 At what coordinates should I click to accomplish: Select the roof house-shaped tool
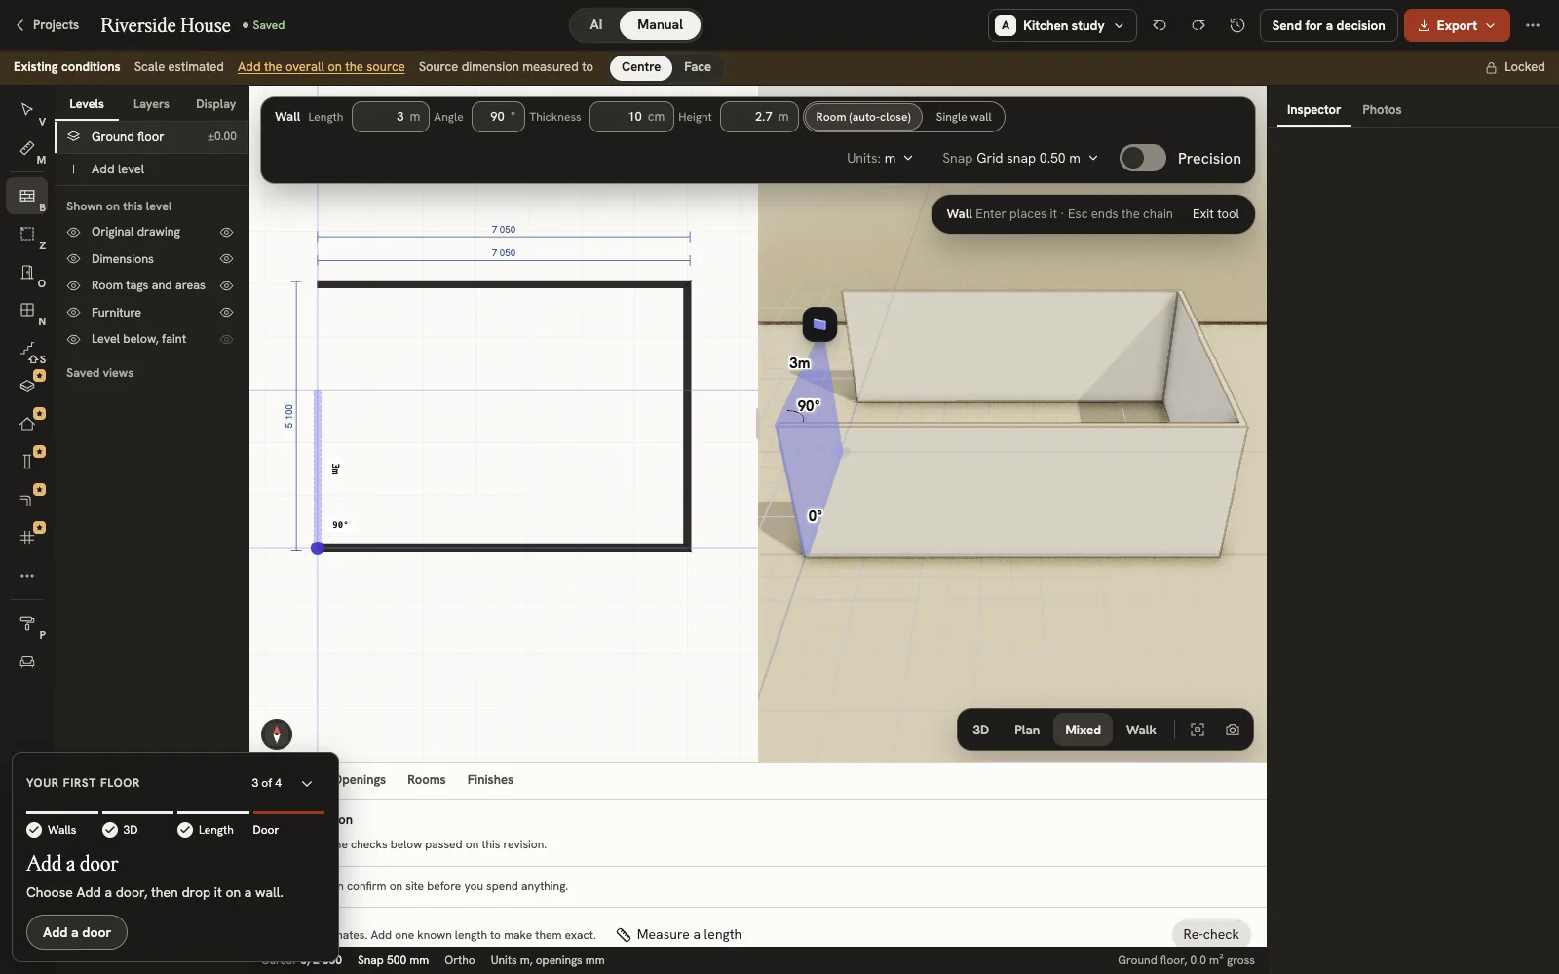pos(27,423)
